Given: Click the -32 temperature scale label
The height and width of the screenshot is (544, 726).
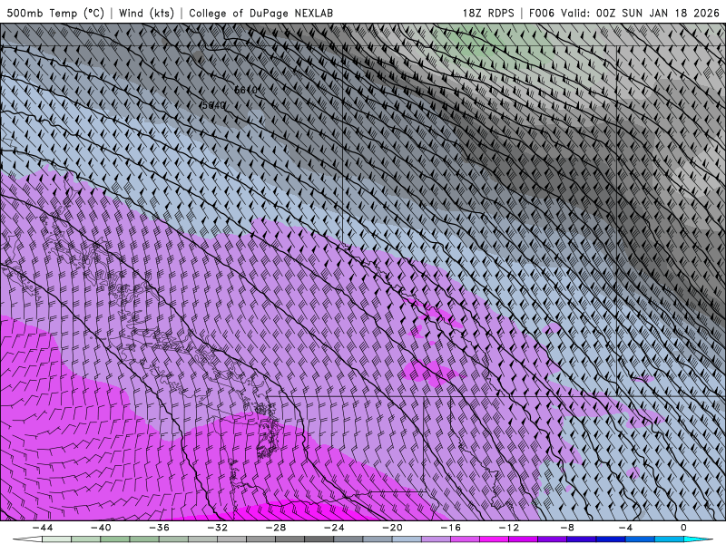Looking at the screenshot, I should pos(217,528).
